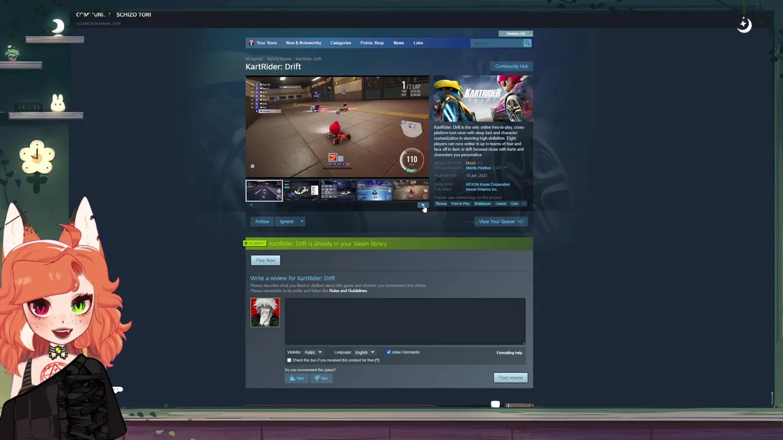Expand more tags with plus button

pos(524,204)
